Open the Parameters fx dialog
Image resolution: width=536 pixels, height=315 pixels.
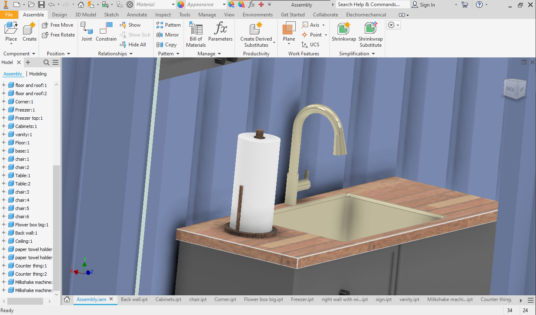(x=220, y=32)
